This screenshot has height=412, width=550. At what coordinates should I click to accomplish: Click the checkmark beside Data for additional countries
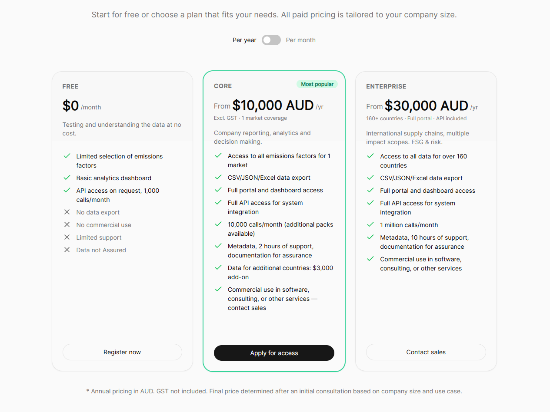218,267
